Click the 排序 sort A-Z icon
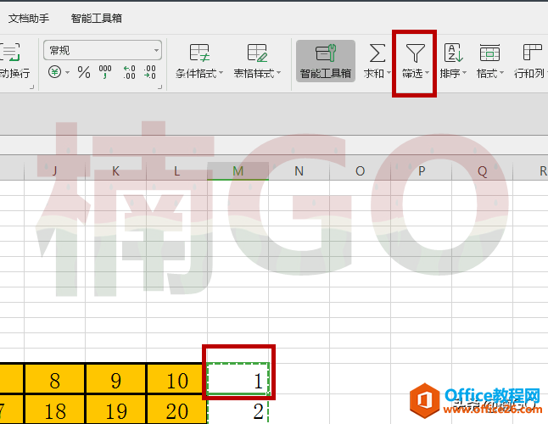Image resolution: width=548 pixels, height=424 pixels. [453, 53]
